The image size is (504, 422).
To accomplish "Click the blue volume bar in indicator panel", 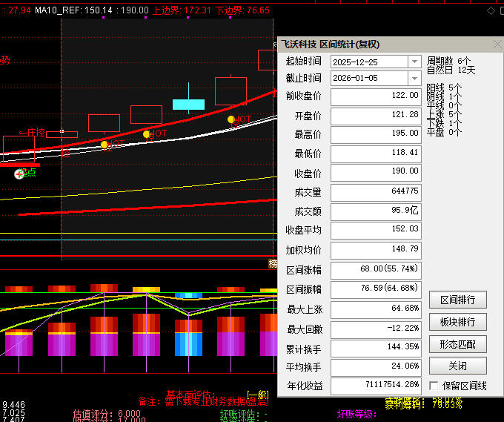I will (188, 343).
